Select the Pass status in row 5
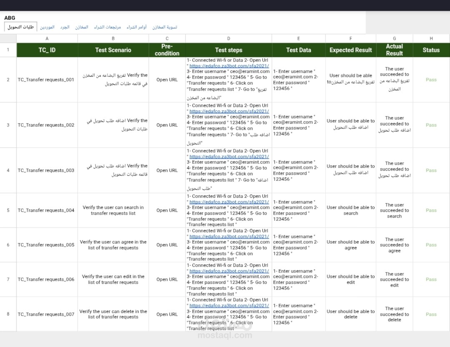Screen dimensions: 450x347 coord(431,210)
